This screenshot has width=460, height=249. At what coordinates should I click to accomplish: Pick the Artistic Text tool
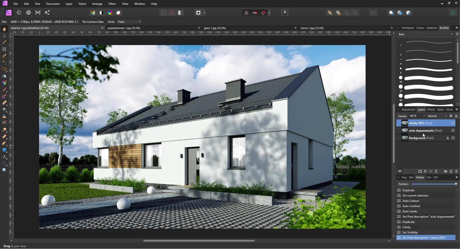tap(4, 157)
